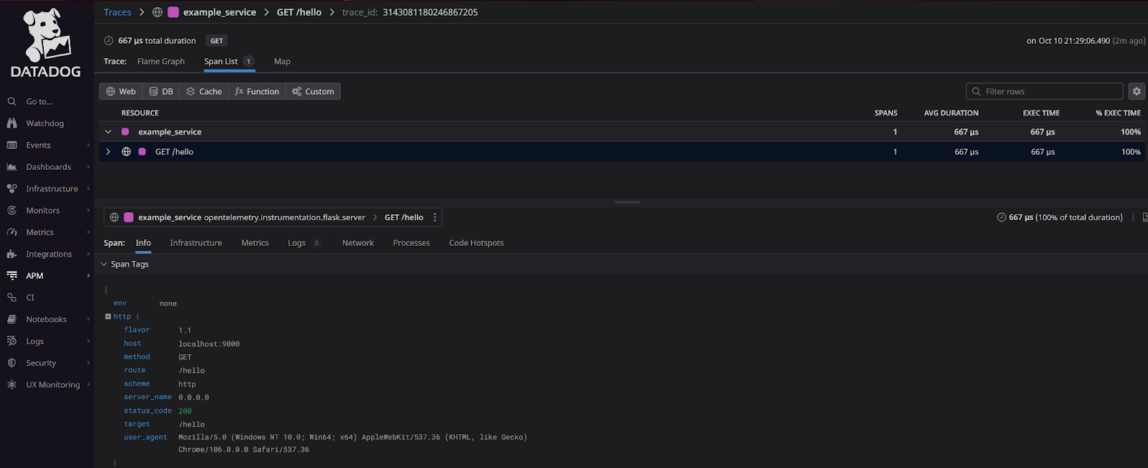The image size is (1148, 468).
Task: Expand the GET /hello resource row
Action: point(108,152)
